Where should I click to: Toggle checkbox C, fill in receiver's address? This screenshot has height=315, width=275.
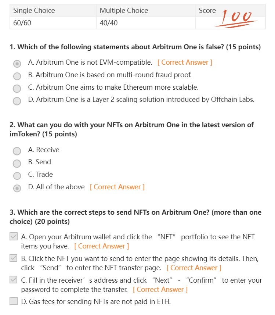[14, 280]
